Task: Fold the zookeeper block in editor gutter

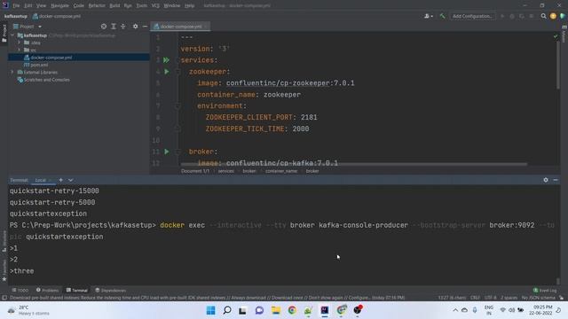Action: [x=177, y=72]
